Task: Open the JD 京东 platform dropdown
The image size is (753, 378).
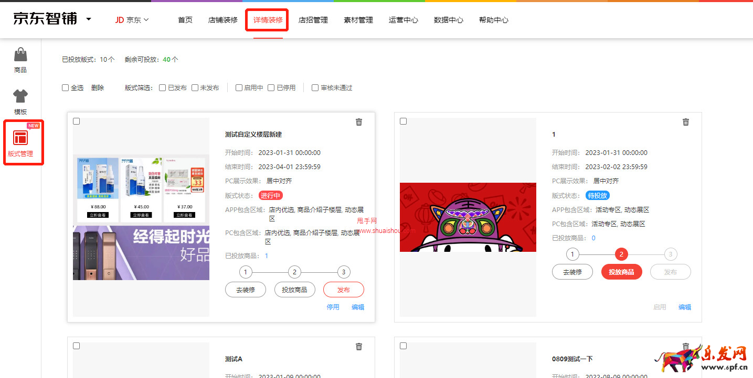Action: tap(132, 20)
